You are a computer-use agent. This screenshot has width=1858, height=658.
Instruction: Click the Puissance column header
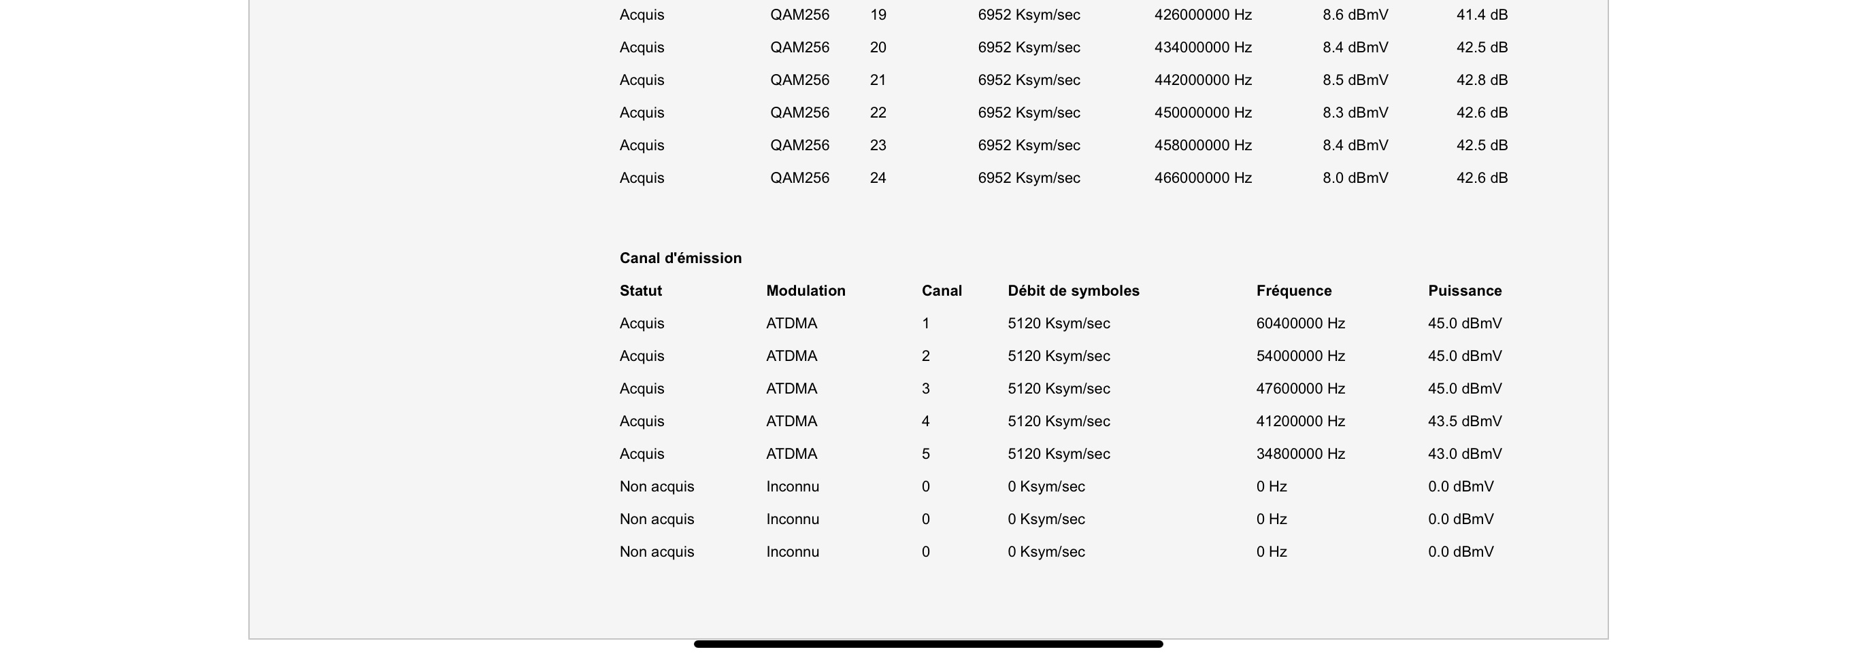1465,290
